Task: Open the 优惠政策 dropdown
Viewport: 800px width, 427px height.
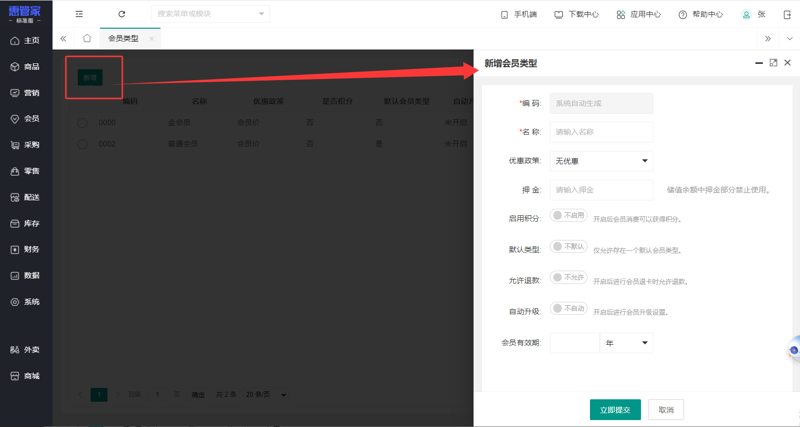Action: 601,161
